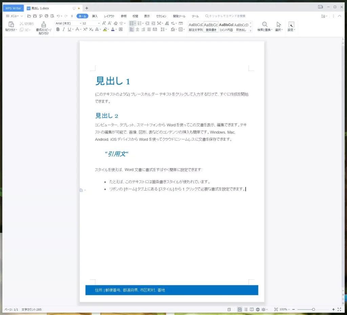Toggle bold formatting
Viewport: 347px width, 315px height.
[x=58, y=29]
